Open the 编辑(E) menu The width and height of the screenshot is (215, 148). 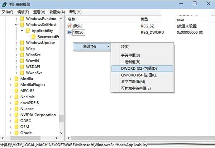pos(23,12)
